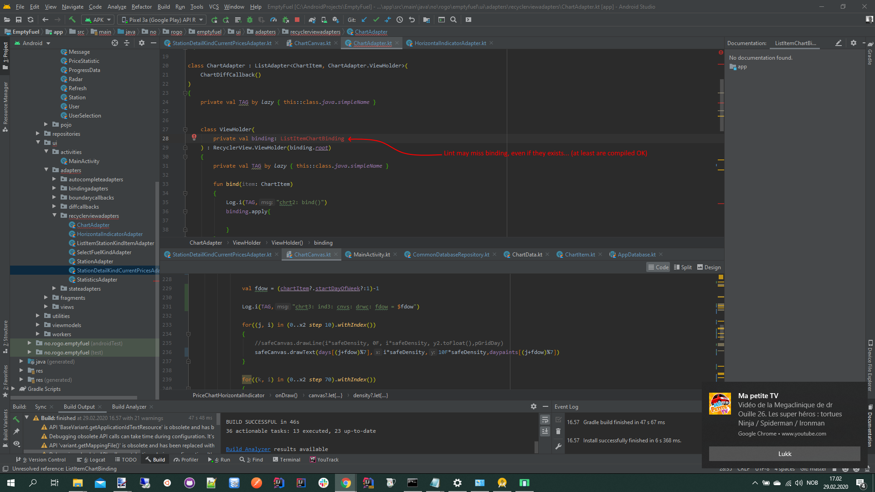Switch editor to Split view mode
Viewport: 875px width, 492px height.
pyautogui.click(x=683, y=267)
